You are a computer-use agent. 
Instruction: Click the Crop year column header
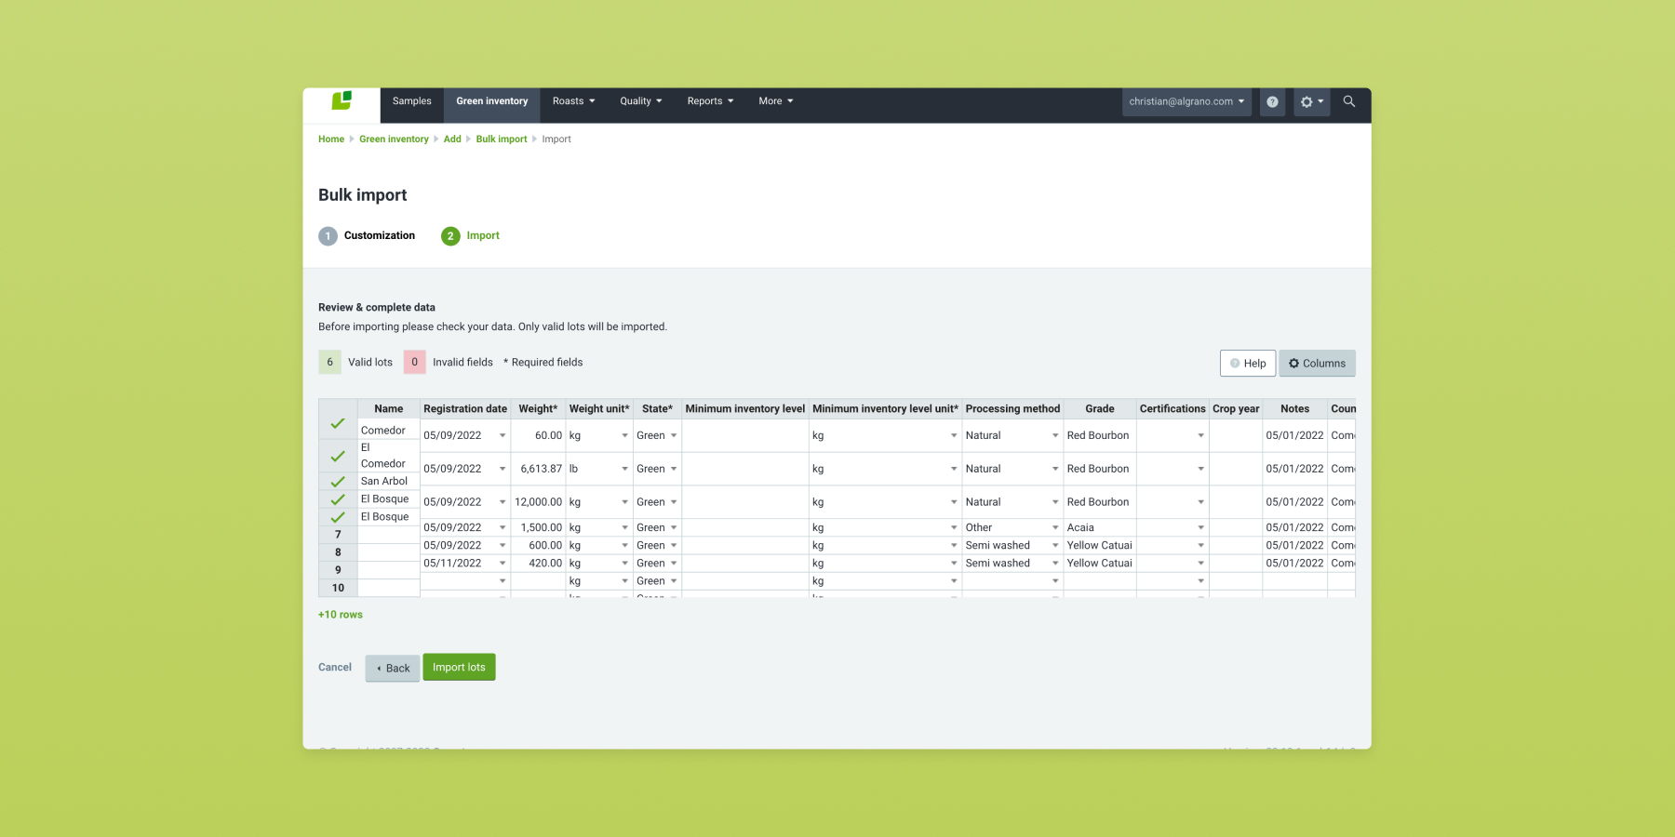click(1236, 409)
